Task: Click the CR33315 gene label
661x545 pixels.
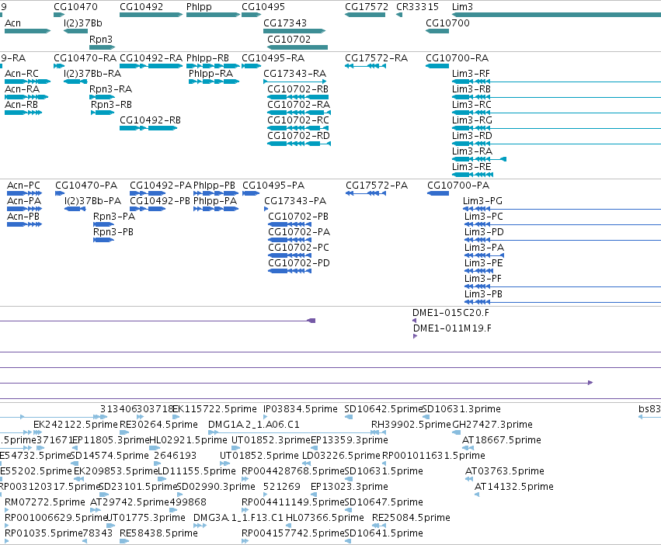Action: coord(417,7)
